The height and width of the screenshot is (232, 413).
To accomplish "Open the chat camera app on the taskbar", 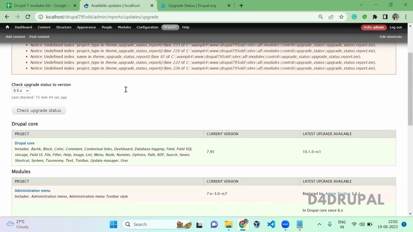I will click(214, 224).
